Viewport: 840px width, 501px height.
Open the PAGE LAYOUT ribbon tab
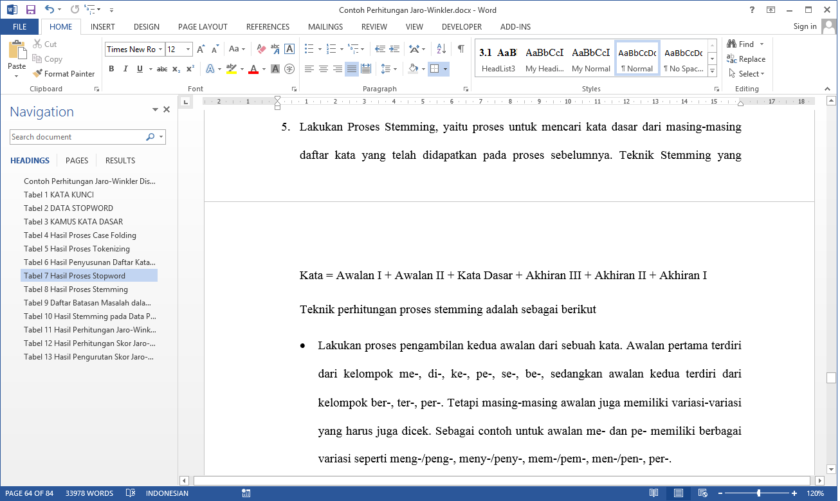point(203,27)
